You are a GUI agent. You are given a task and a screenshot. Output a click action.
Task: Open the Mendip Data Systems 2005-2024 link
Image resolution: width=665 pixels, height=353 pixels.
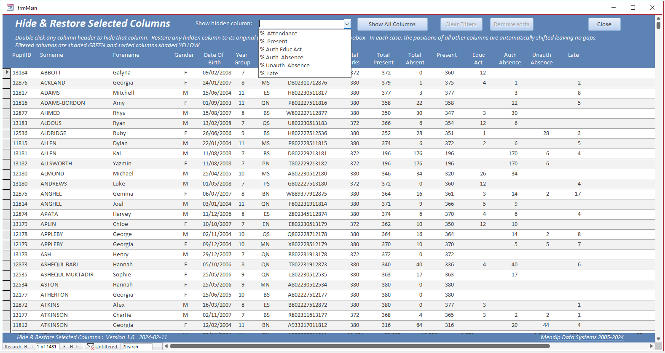tap(582, 337)
